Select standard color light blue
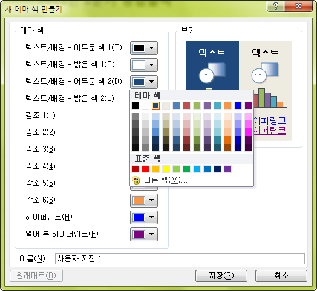317x291 pixels. [197, 169]
